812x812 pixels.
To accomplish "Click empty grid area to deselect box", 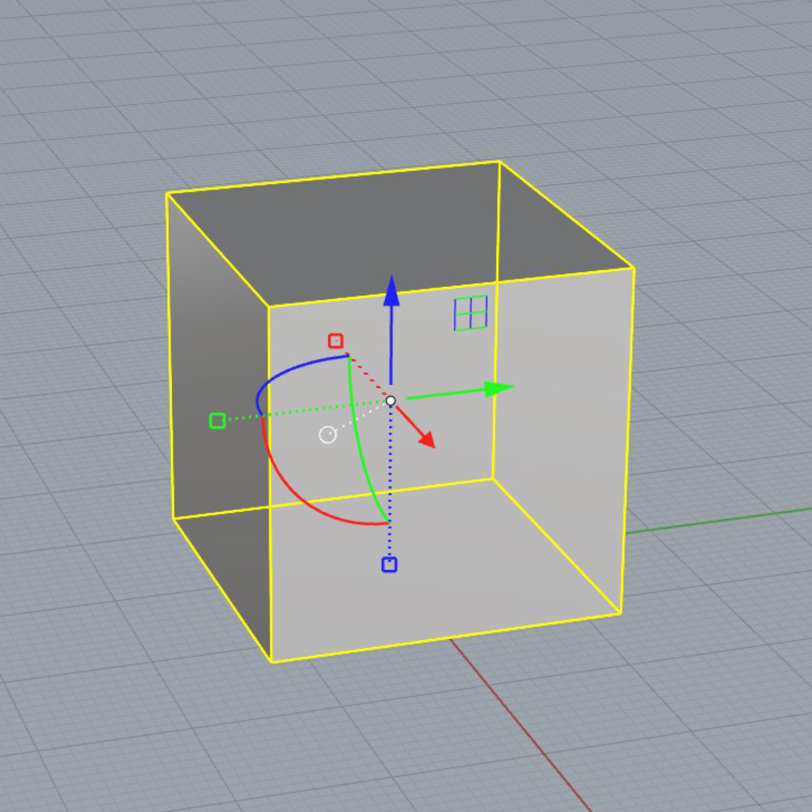I will tap(116, 696).
